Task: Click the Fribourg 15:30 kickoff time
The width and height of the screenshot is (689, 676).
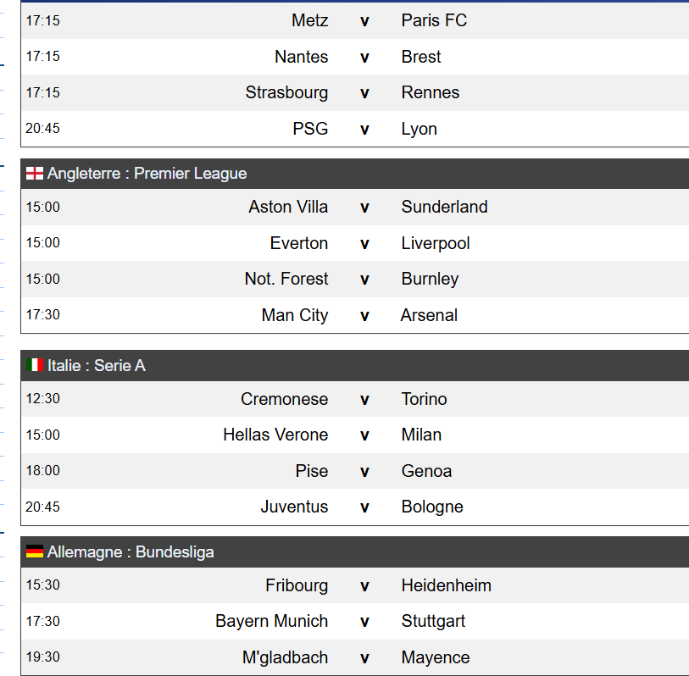Action: pos(43,585)
